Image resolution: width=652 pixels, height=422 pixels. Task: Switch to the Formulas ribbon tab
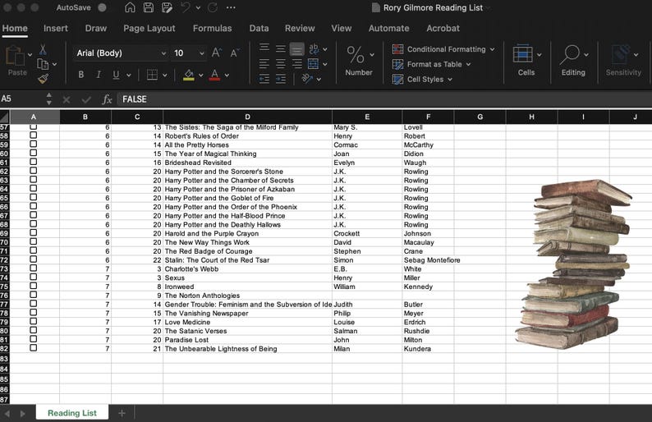(x=212, y=28)
